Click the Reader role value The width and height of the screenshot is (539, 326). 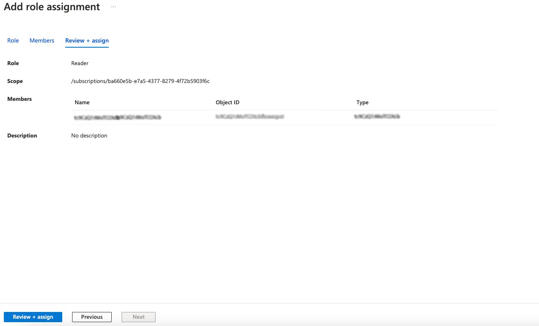tap(79, 63)
